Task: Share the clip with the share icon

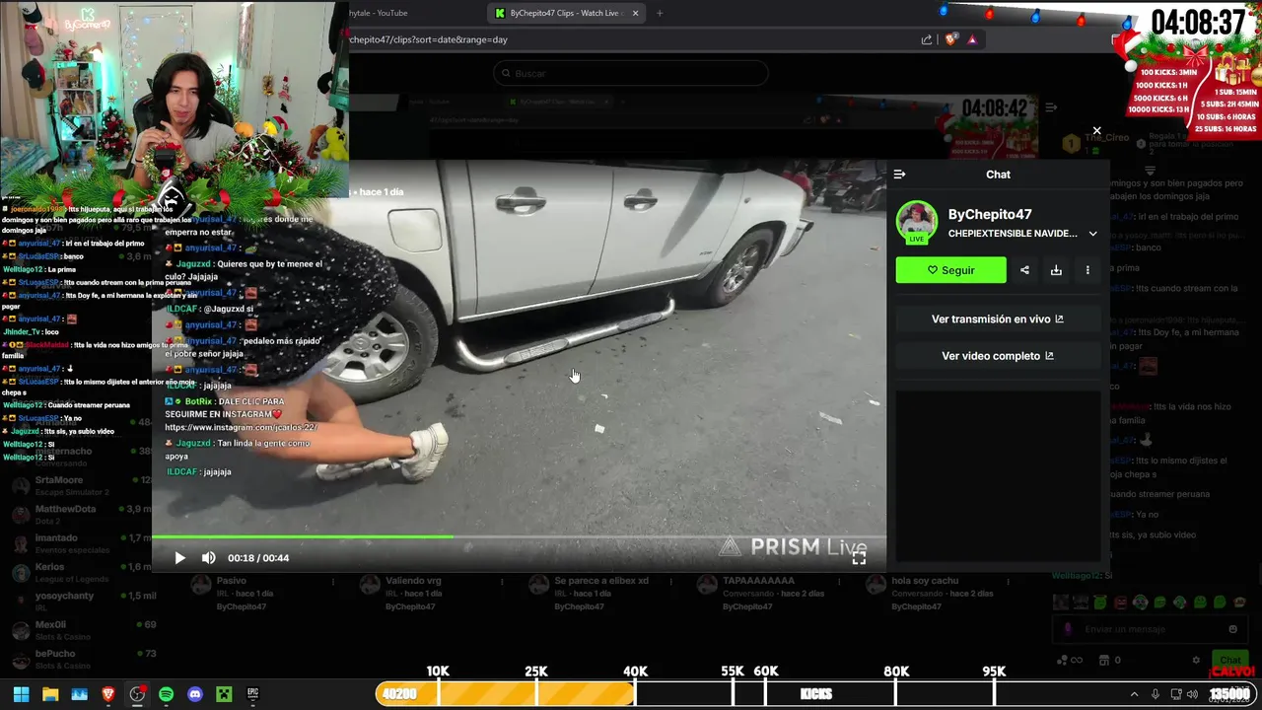Action: coord(1024,270)
